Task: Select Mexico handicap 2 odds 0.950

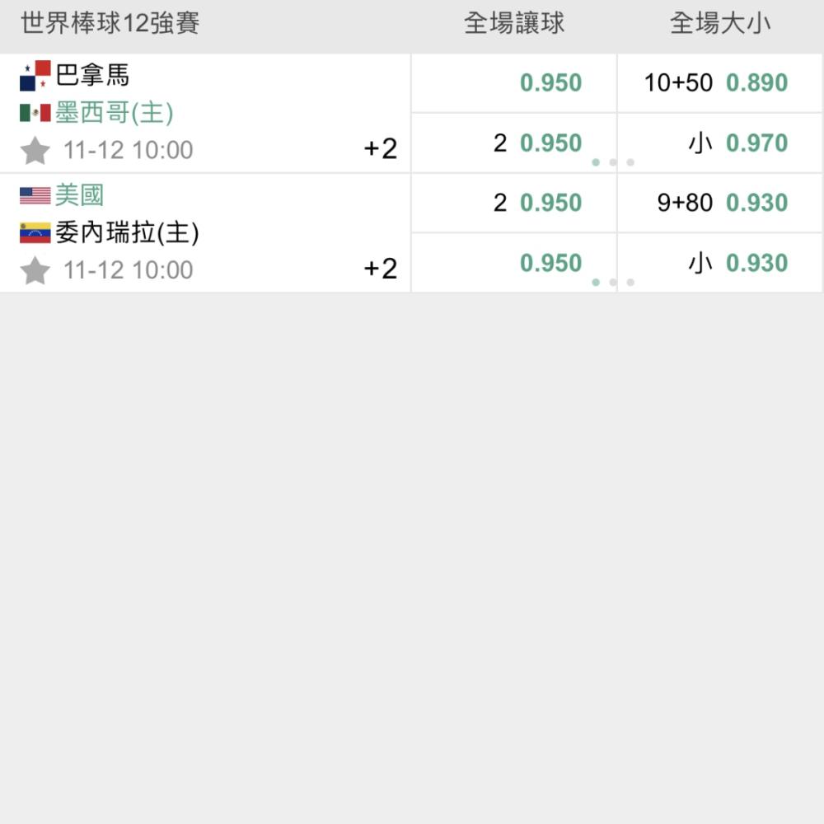Action: click(513, 143)
